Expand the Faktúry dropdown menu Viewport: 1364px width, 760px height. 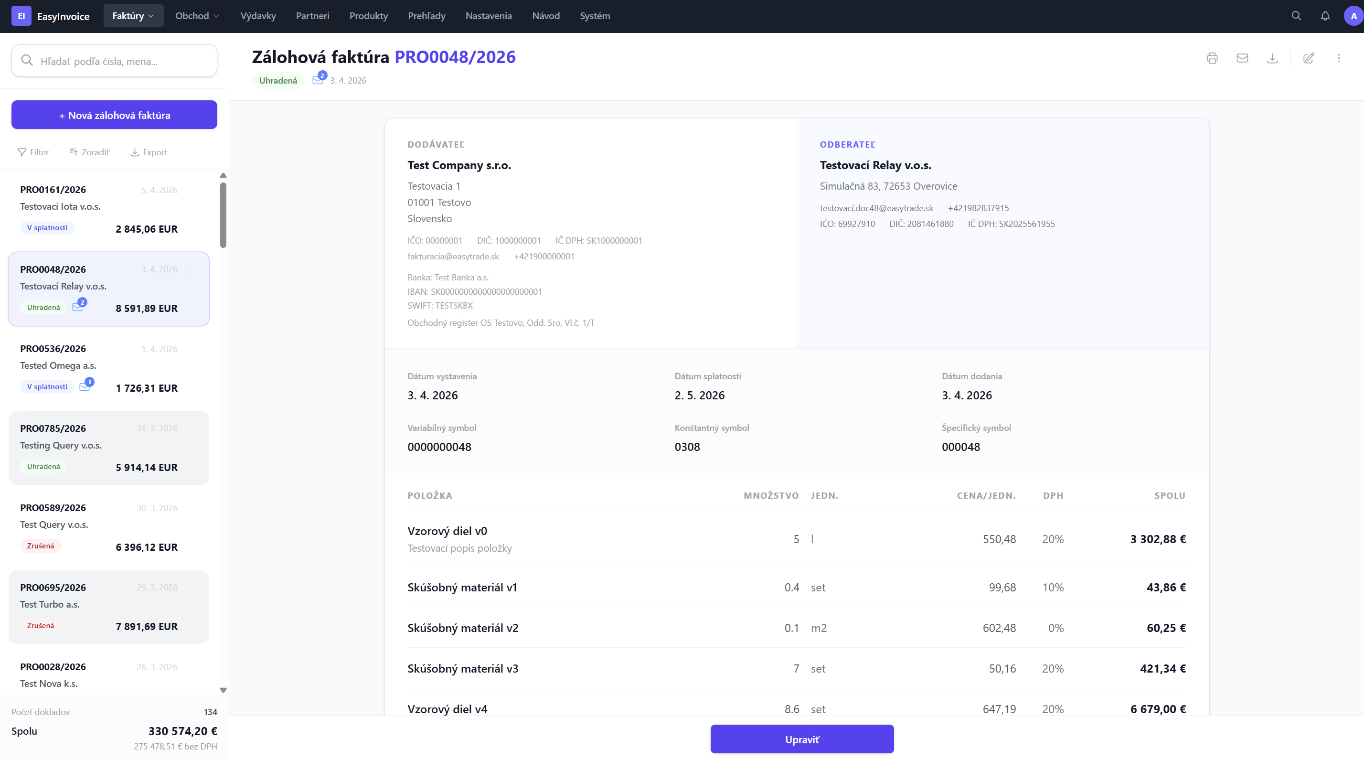coord(133,16)
